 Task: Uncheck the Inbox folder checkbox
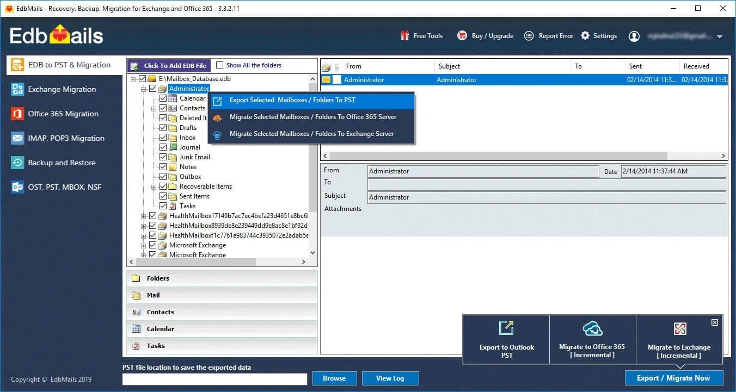pos(163,138)
